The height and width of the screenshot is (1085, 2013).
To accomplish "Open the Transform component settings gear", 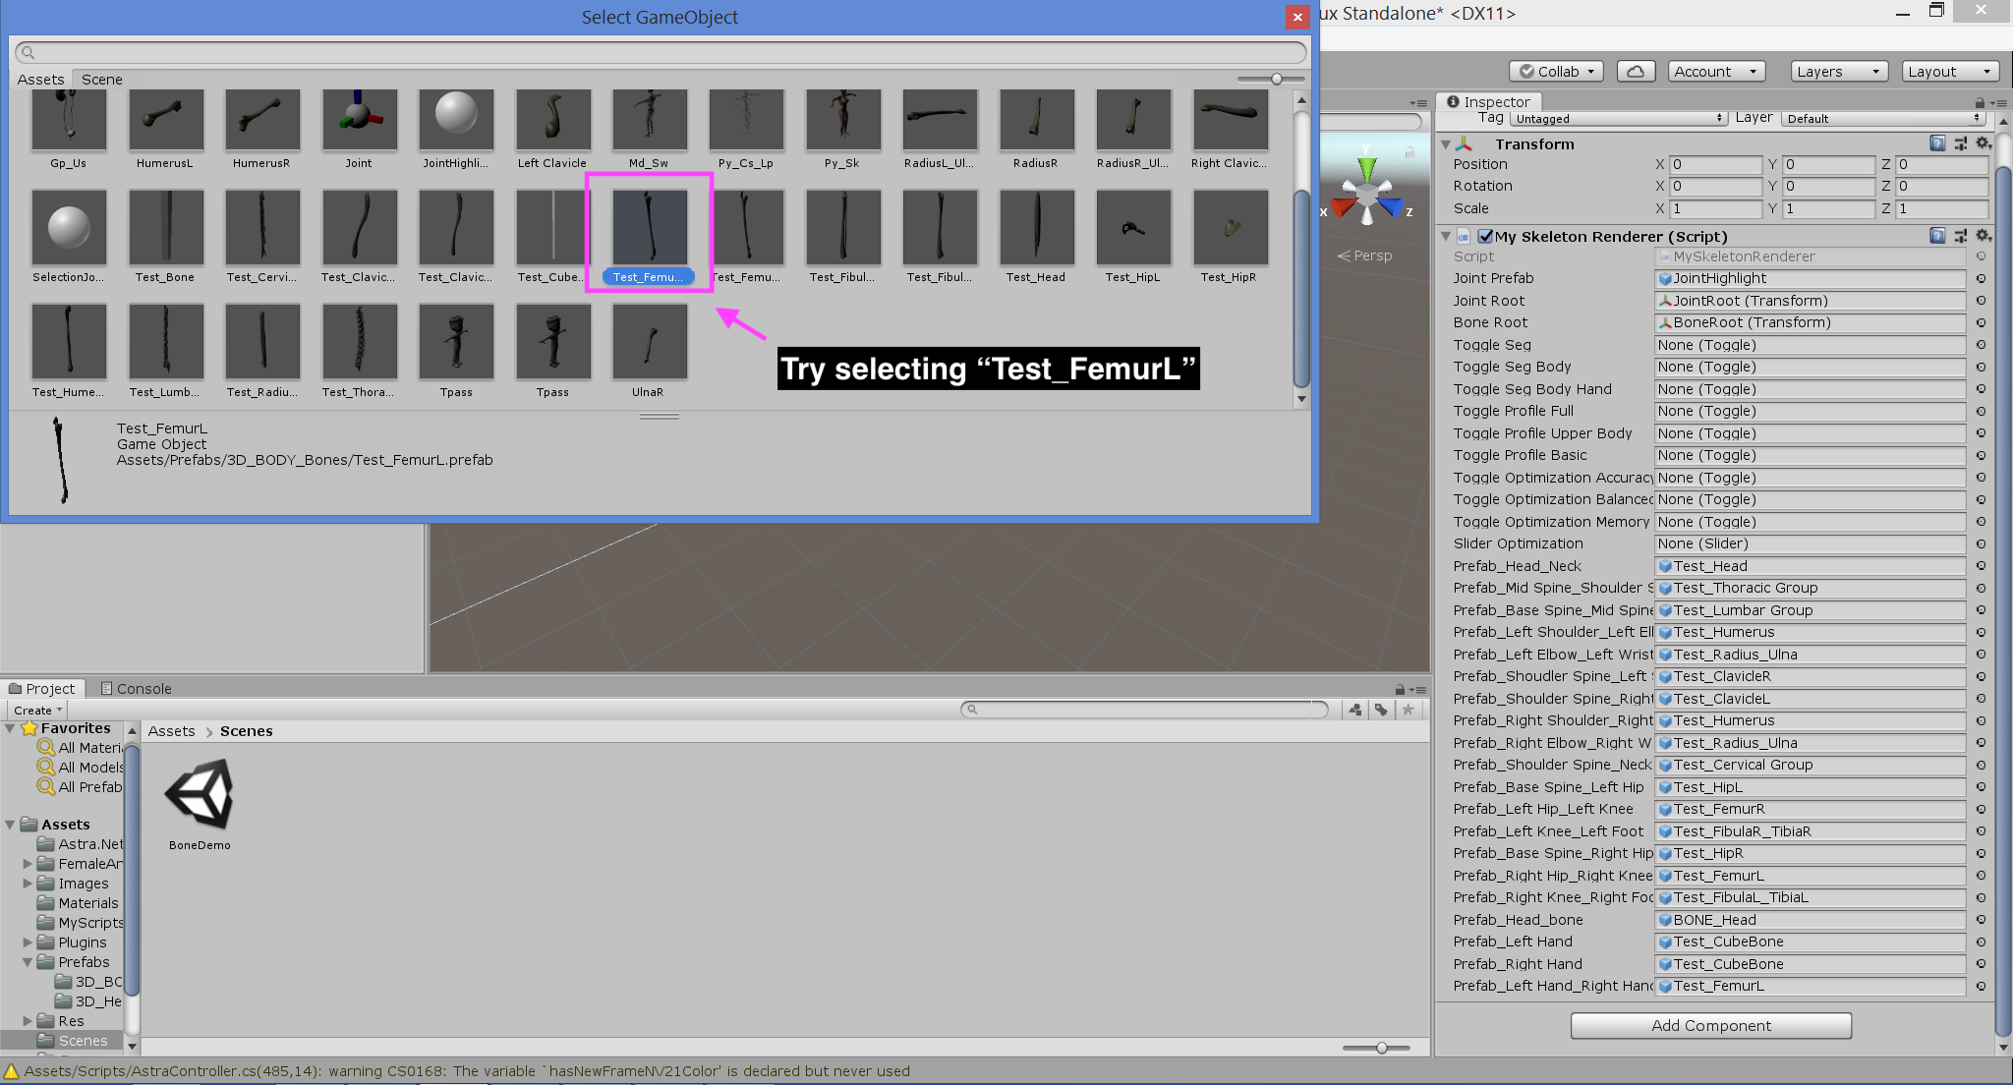I will [1984, 143].
